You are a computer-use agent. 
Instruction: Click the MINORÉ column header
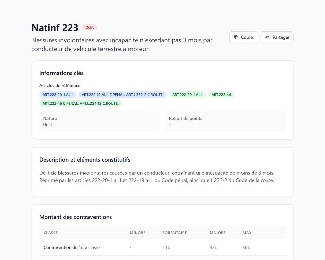[137, 233]
